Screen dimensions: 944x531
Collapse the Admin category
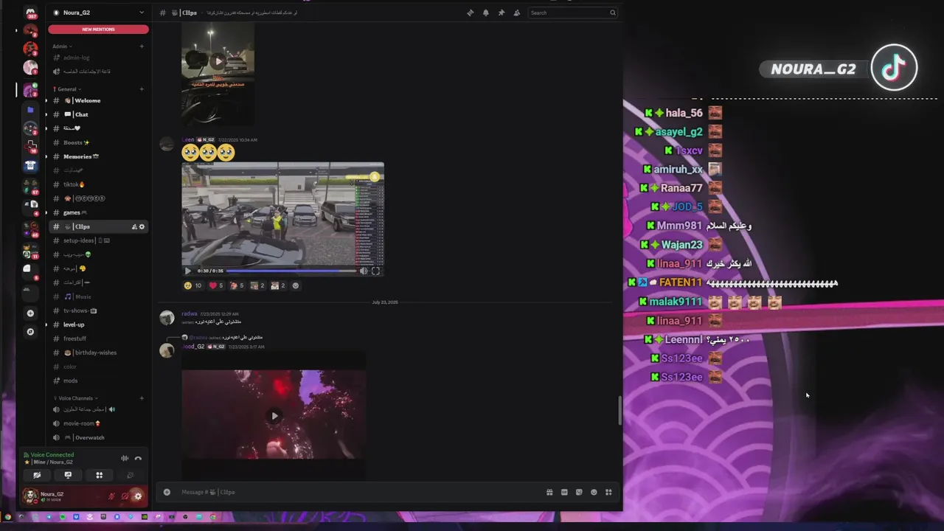[x=62, y=46]
